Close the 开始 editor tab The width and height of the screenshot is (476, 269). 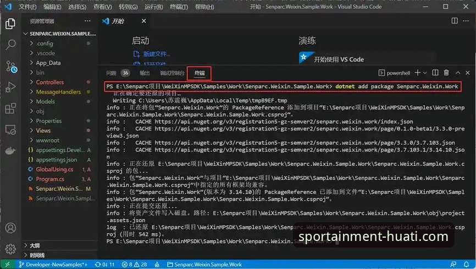tap(144, 21)
